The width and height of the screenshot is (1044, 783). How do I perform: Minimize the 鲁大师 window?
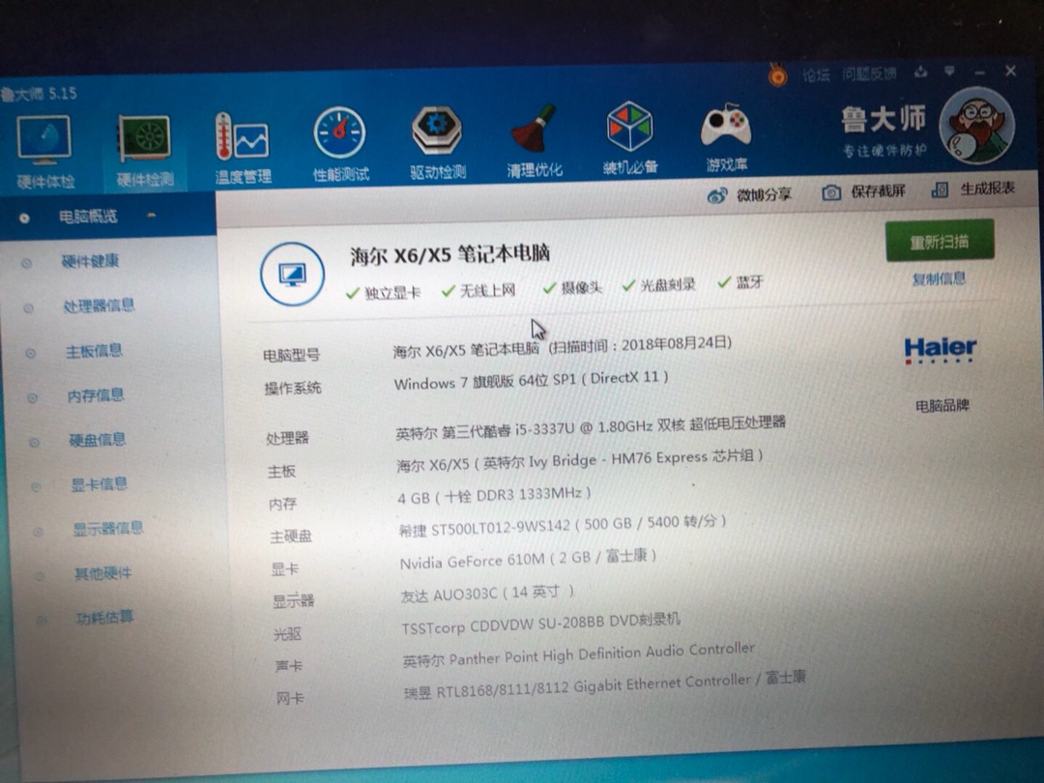[x=979, y=72]
